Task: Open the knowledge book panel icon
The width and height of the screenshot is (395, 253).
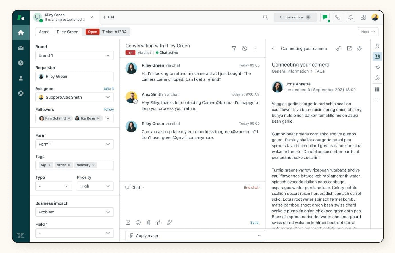Action: click(377, 57)
